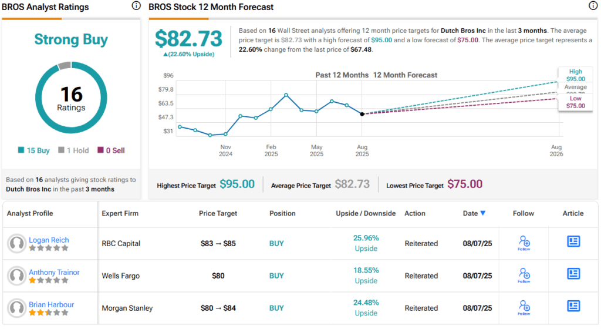Follow analyst Brian Harbour

(524, 308)
